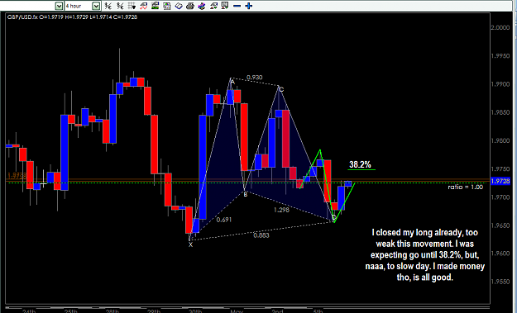The image size is (517, 313).
Task: Click the chart with red-green arrows icon
Action: pyautogui.click(x=213, y=6)
